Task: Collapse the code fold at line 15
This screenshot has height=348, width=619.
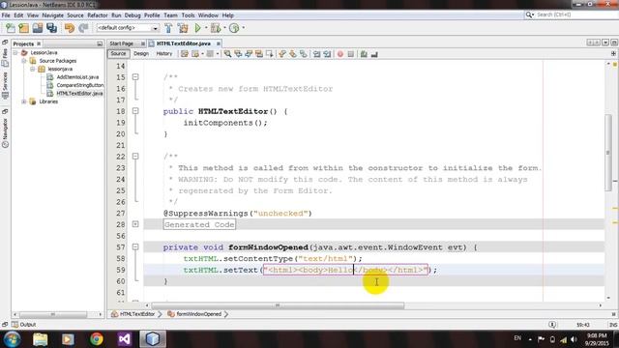Action: pyautogui.click(x=135, y=77)
